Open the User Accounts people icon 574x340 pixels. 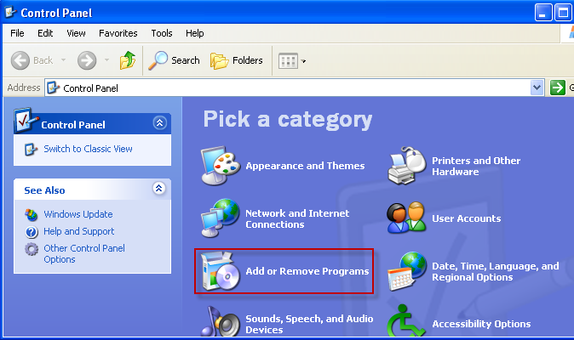tap(406, 218)
